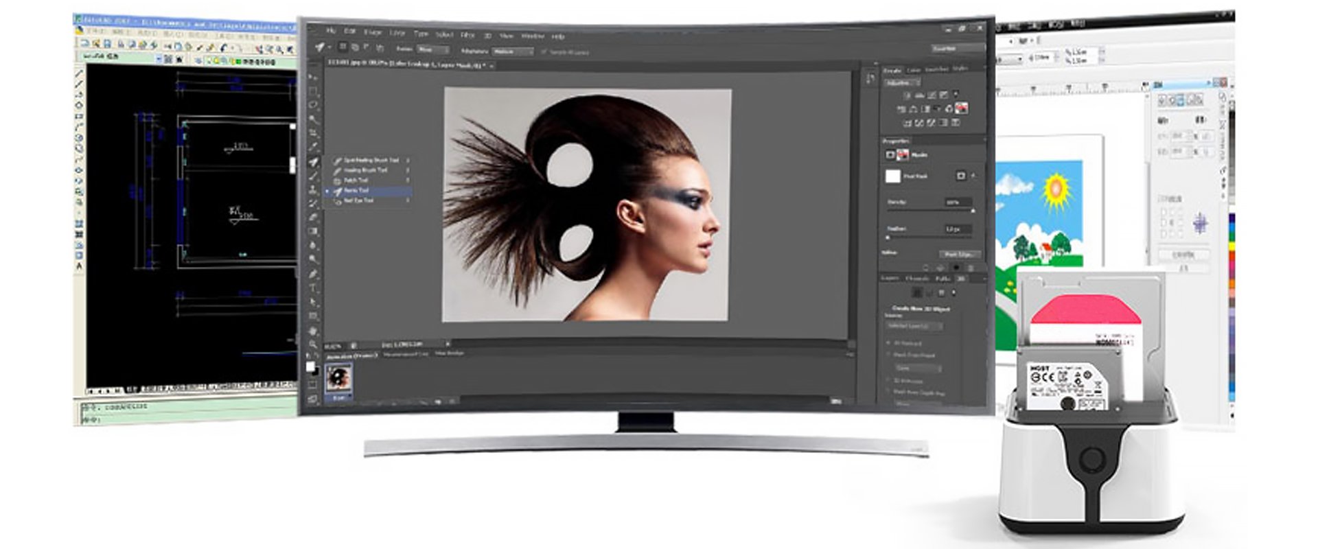Image resolution: width=1318 pixels, height=549 pixels.
Task: Click the Clone Stamp tool icon
Action: coord(313,189)
